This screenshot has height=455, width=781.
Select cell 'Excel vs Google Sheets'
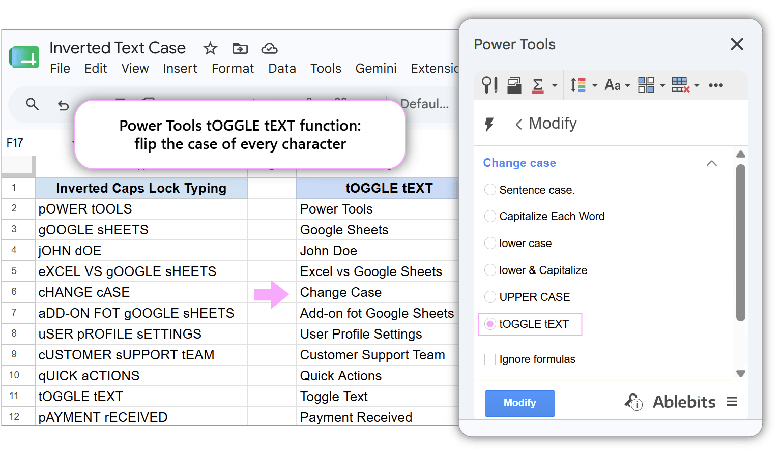coord(378,271)
